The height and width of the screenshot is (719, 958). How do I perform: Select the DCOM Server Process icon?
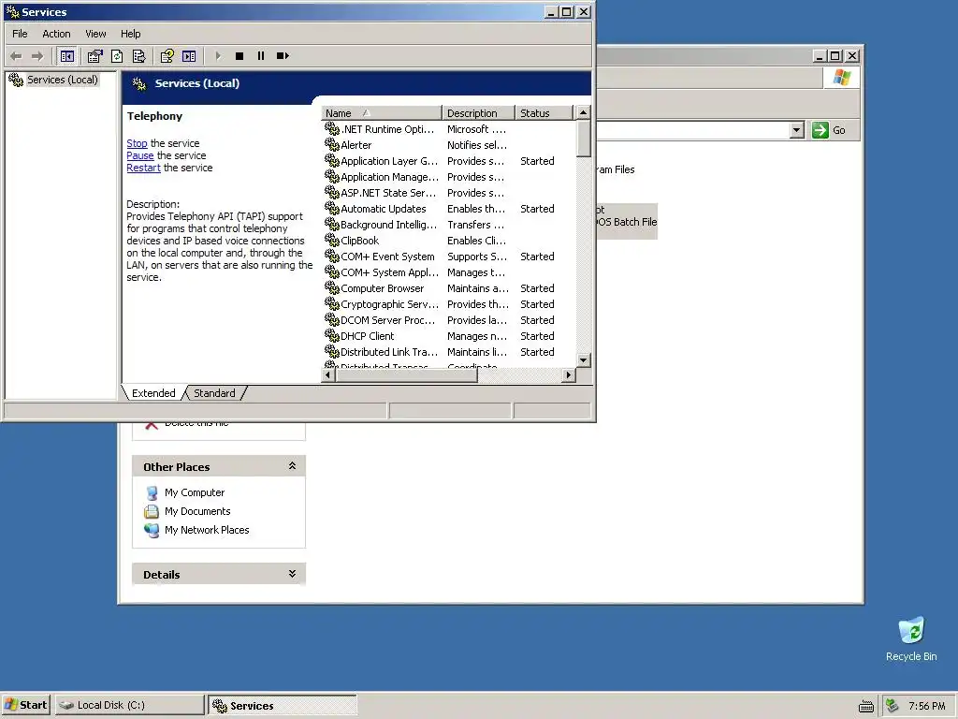[x=332, y=320]
